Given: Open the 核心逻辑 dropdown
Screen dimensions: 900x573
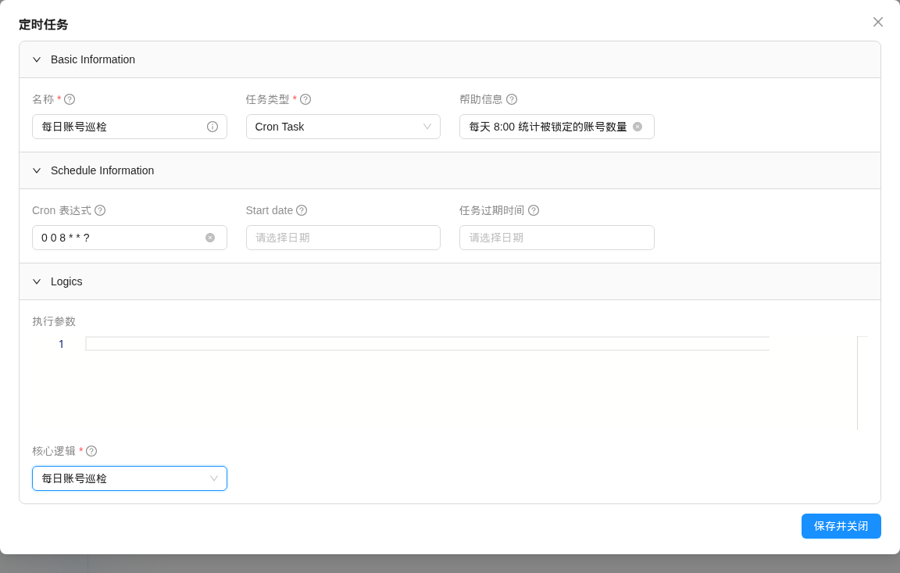Looking at the screenshot, I should [x=130, y=479].
